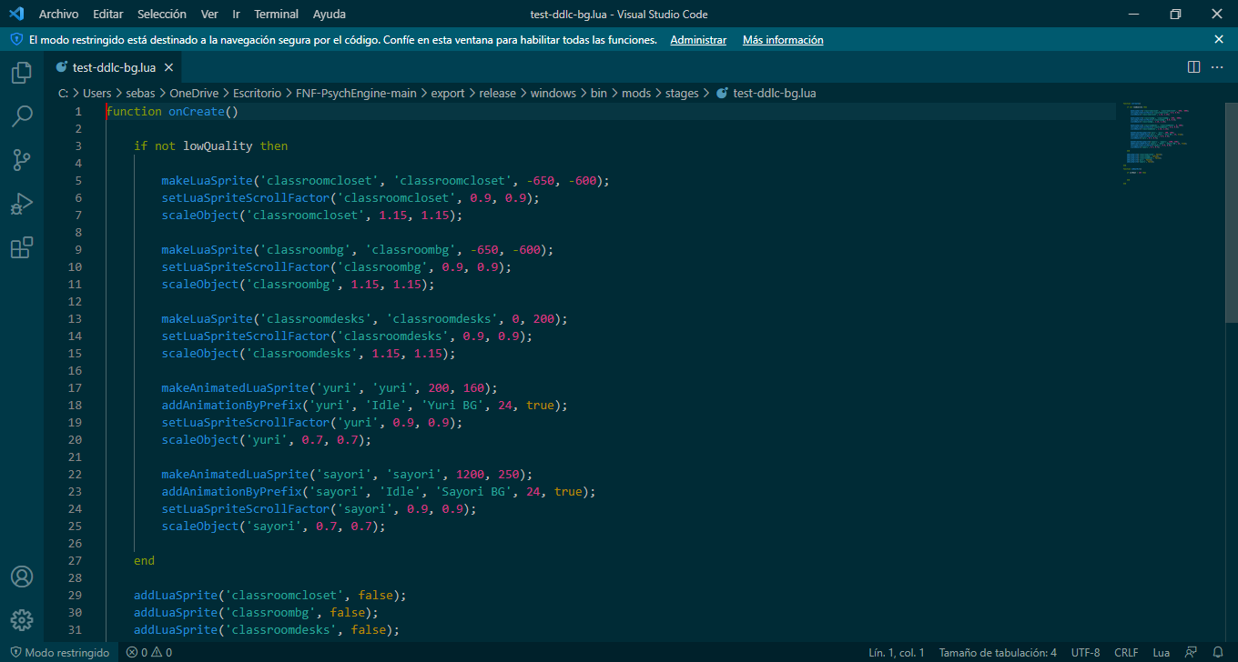
Task: Open the Search view
Action: pyautogui.click(x=22, y=116)
